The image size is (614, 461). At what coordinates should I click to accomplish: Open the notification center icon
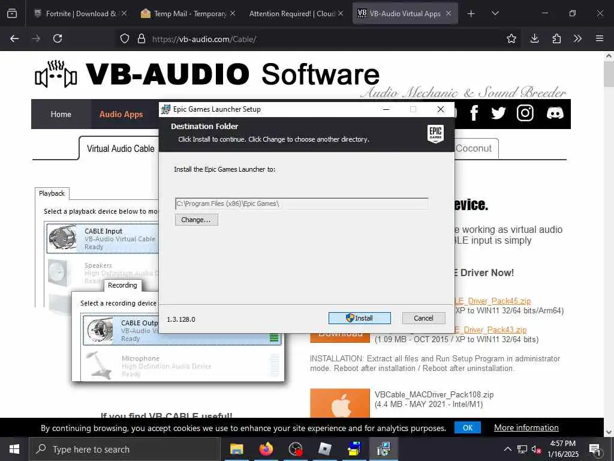pos(594,449)
